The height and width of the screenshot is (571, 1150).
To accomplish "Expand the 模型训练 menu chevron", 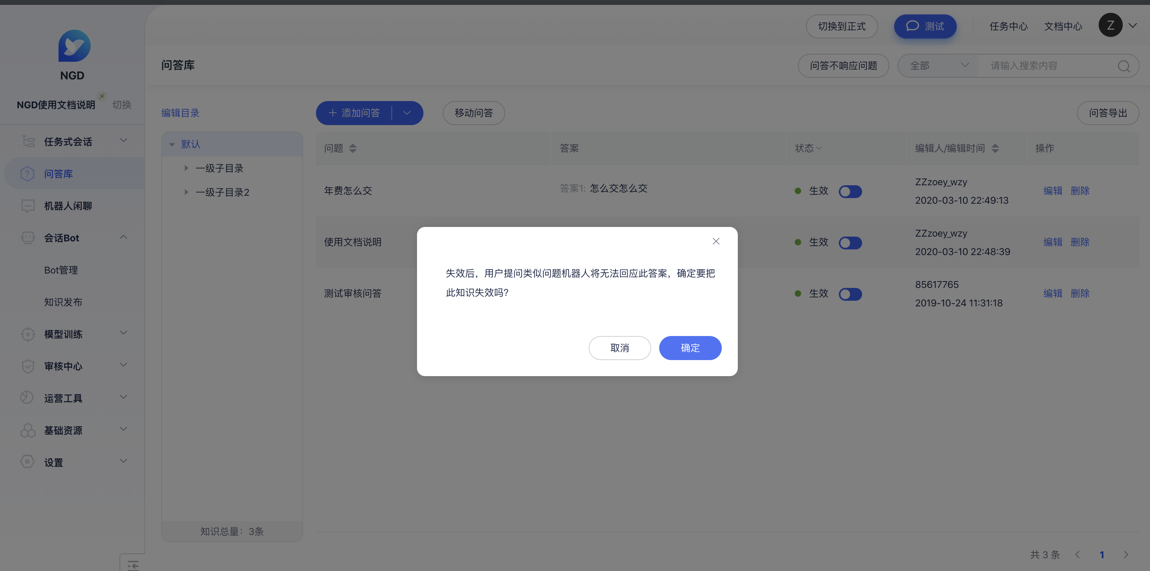I will 124,332.
